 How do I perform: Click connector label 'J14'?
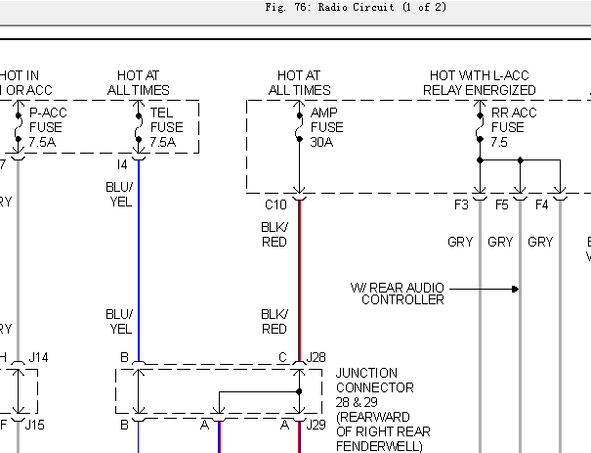(38, 357)
